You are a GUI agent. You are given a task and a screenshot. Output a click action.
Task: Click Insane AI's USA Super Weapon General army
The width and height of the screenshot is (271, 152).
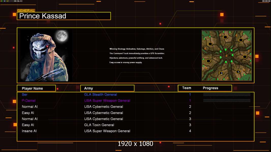[x=107, y=131]
